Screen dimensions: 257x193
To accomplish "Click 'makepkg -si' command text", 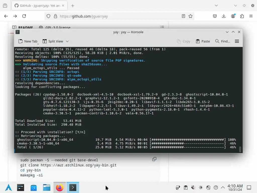I will point(31,175).
